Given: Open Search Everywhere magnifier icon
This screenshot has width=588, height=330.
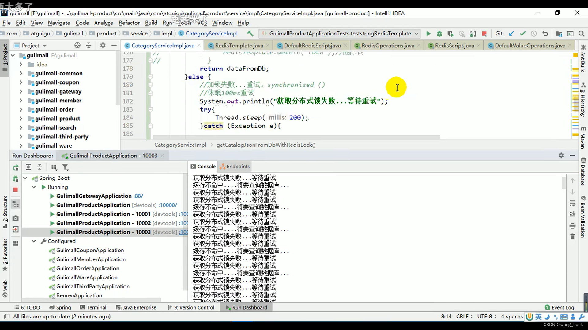Looking at the screenshot, I should (x=581, y=34).
